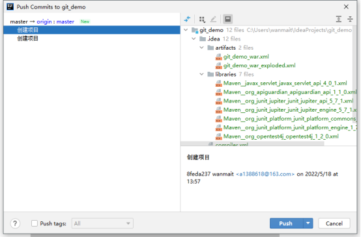Click the Edit Source pencil icon

click(x=214, y=19)
